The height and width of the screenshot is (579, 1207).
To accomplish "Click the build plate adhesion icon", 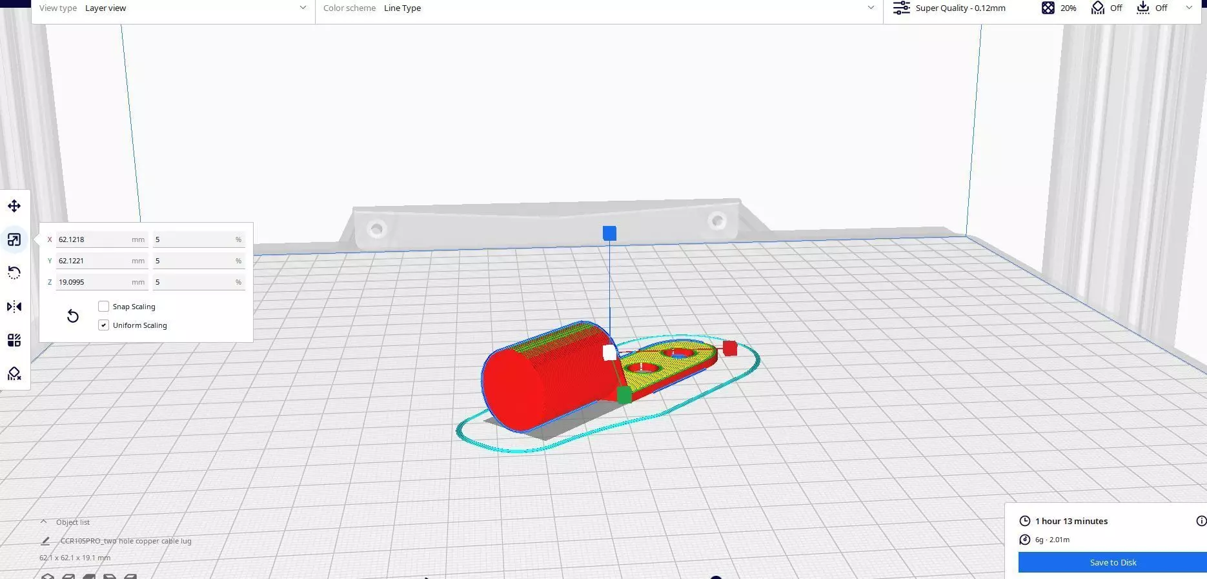I will point(1143,8).
